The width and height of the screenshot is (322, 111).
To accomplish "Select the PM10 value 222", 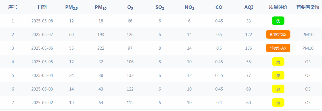I will (101, 48).
